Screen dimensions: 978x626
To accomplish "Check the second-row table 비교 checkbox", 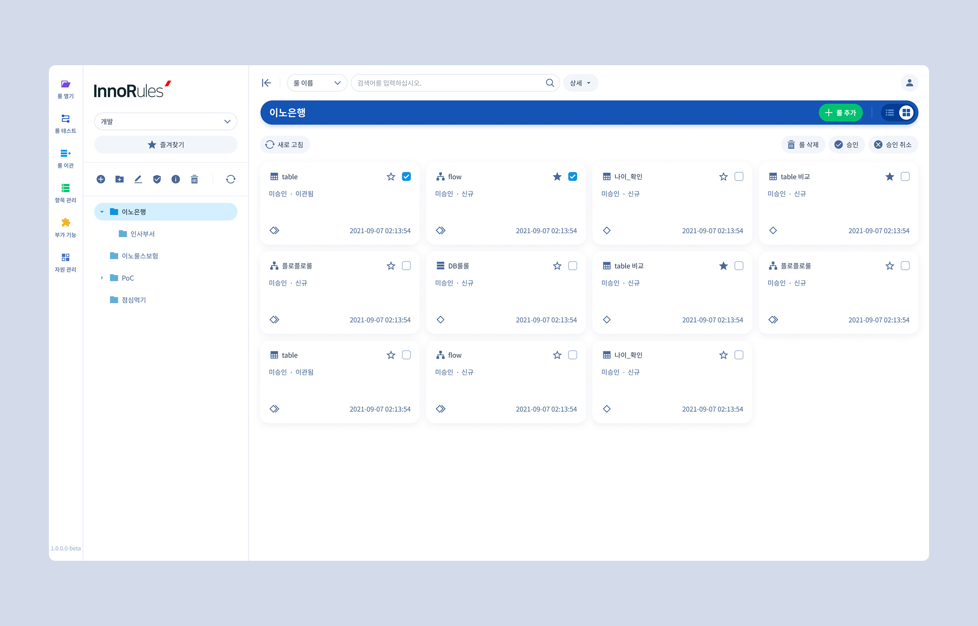I will [x=739, y=266].
